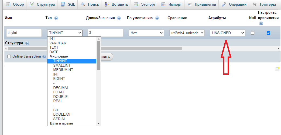Open the Экспорт tab
This screenshot has width=281, height=135.
coord(145,5)
